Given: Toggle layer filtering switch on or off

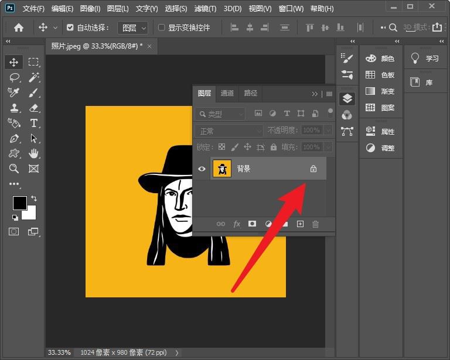Looking at the screenshot, I should coord(330,112).
